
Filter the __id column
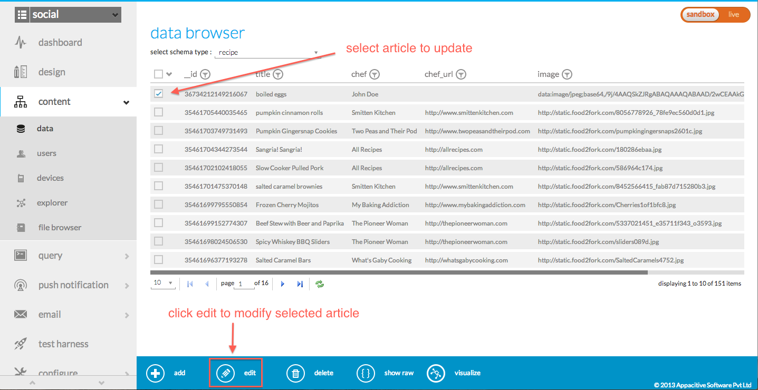click(x=205, y=74)
